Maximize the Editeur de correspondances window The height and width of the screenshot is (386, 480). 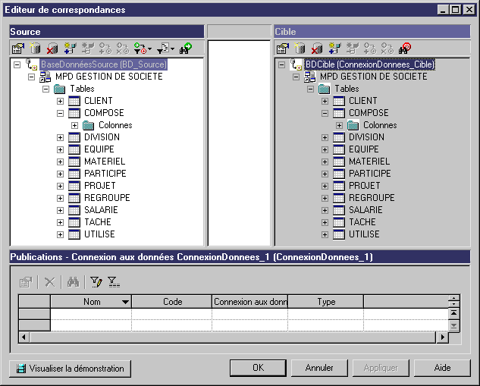pos(456,10)
